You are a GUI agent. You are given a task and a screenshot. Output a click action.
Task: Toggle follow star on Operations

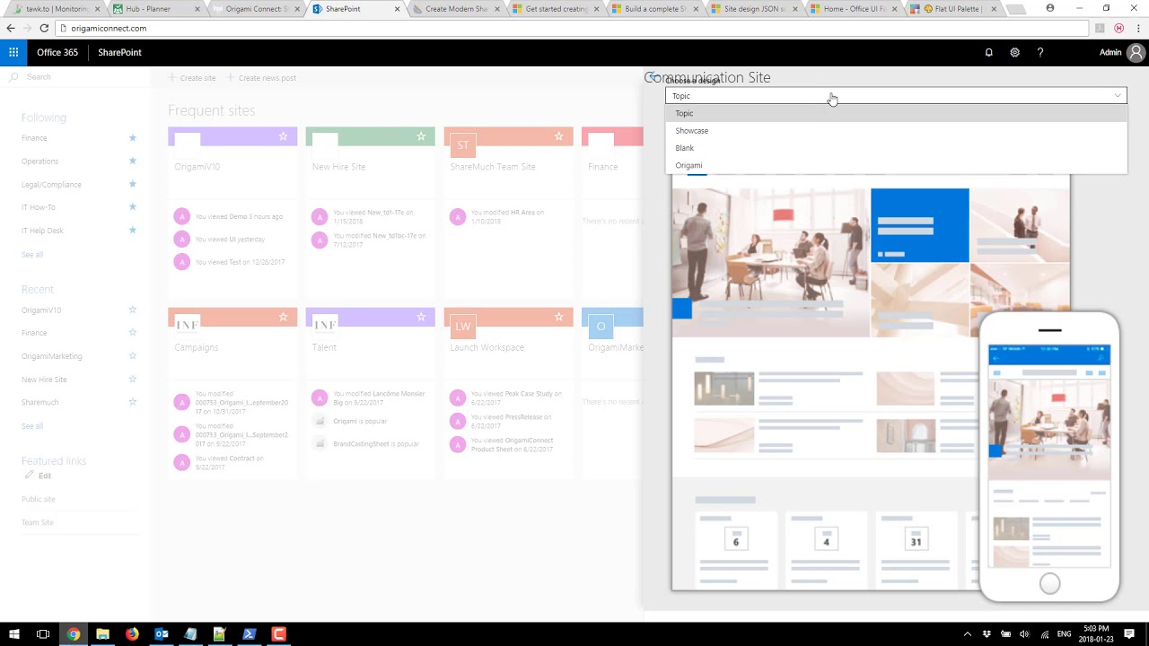[133, 161]
